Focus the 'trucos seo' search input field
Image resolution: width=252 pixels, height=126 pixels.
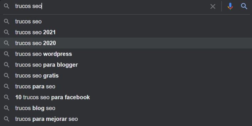[111, 6]
